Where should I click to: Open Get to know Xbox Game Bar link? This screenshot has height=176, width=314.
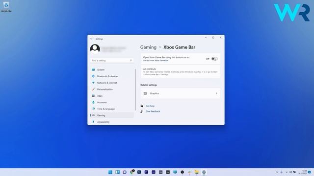click(156, 61)
